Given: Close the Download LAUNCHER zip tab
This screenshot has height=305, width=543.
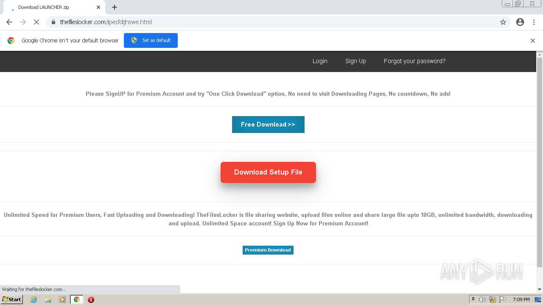Looking at the screenshot, I should pyautogui.click(x=98, y=7).
